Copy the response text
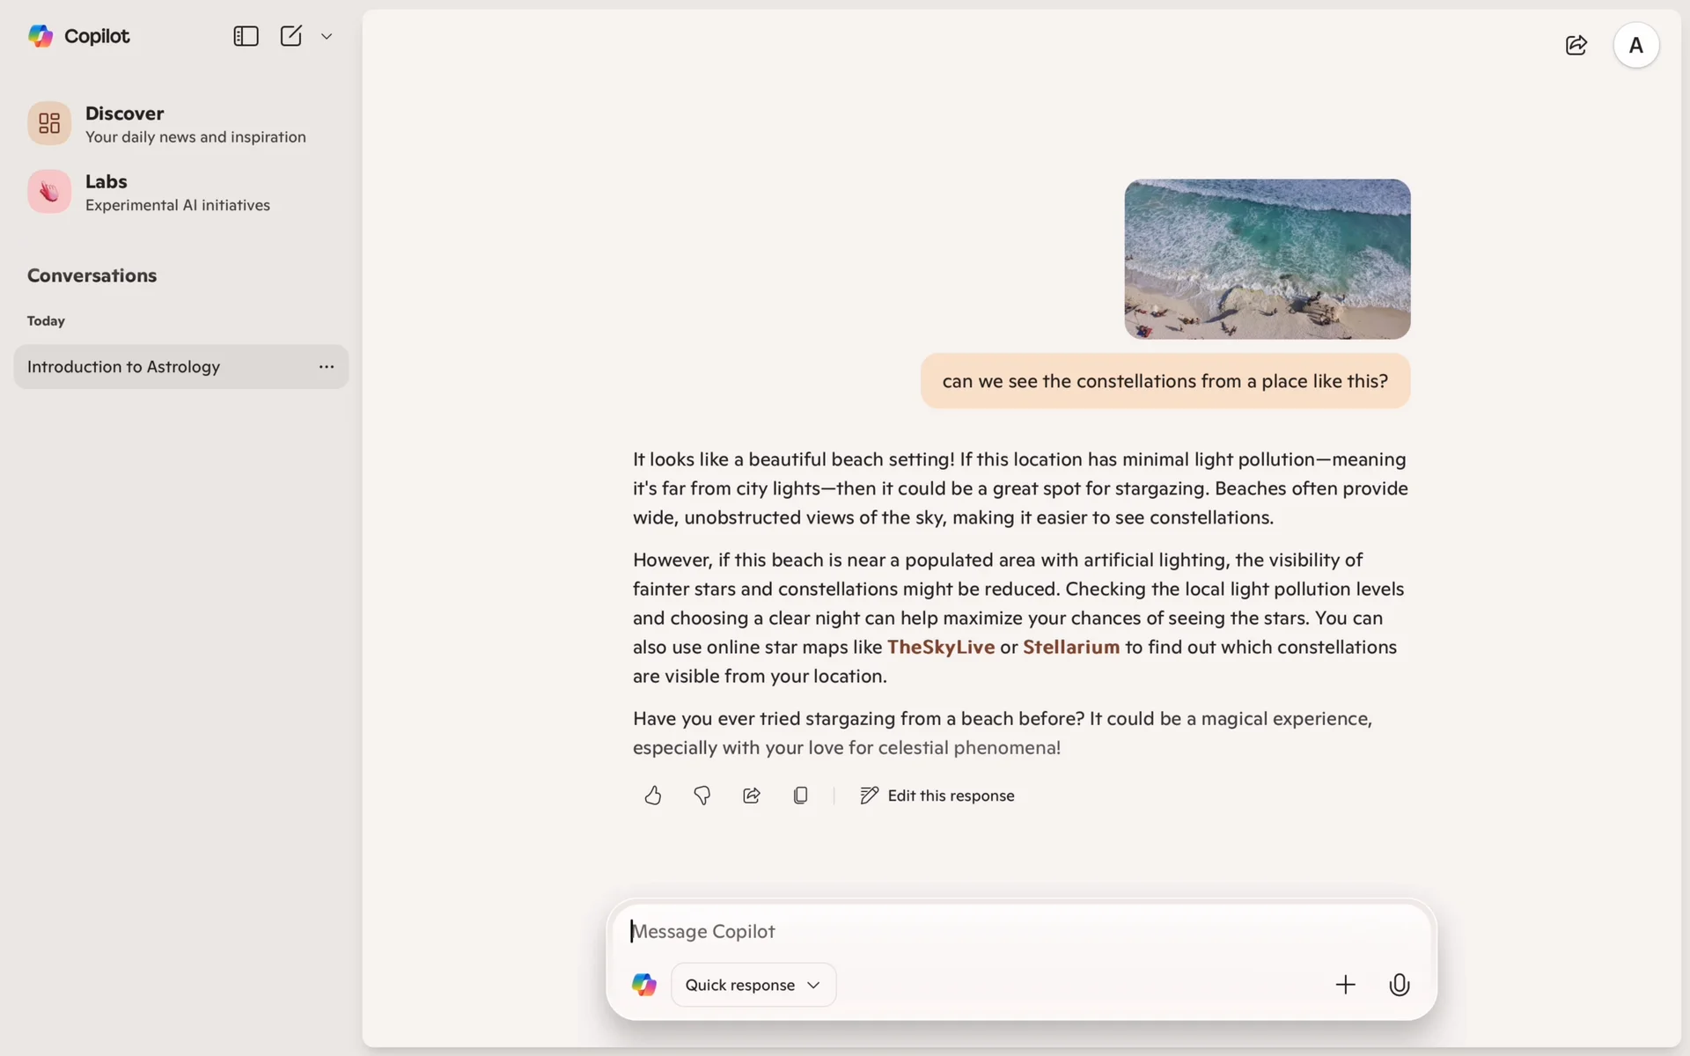 (x=800, y=796)
